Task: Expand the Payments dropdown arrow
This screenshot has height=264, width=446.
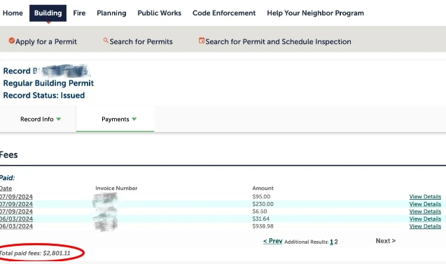Action: [134, 119]
